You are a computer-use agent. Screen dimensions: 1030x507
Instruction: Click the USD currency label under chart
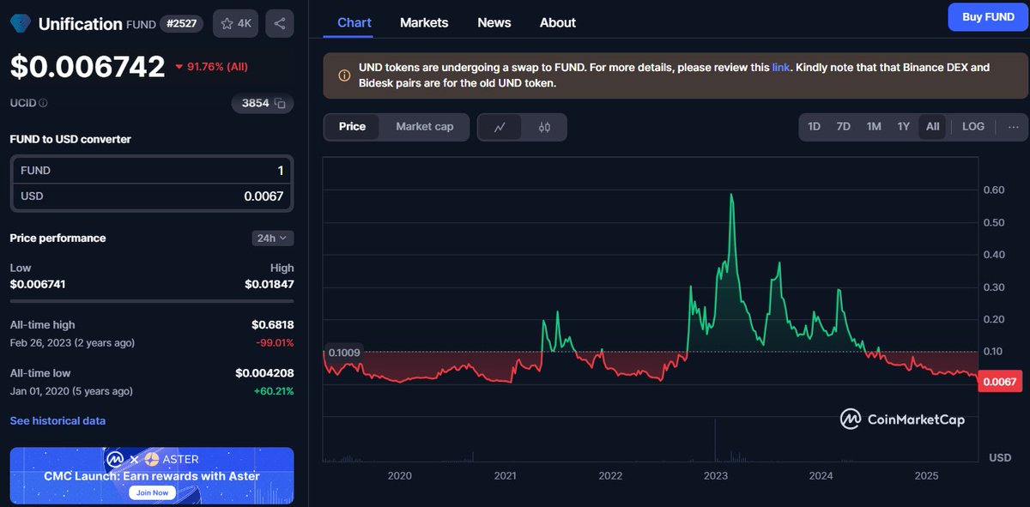pos(1000,458)
